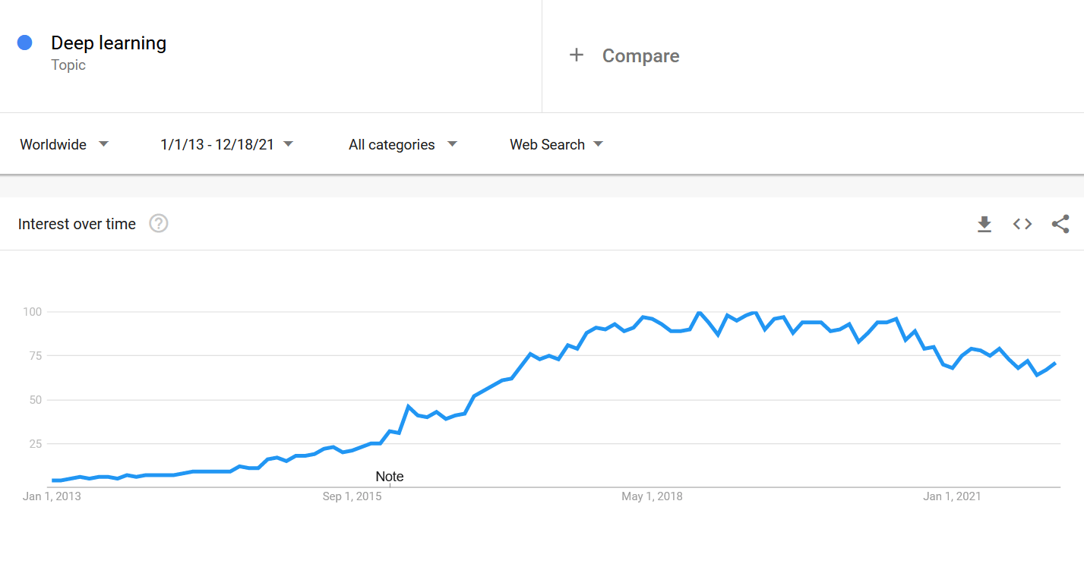
Task: Click the Sep 1, 2015 axis label
Action: 352,496
